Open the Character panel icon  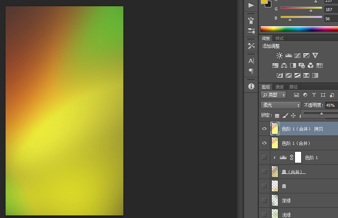pyautogui.click(x=251, y=61)
